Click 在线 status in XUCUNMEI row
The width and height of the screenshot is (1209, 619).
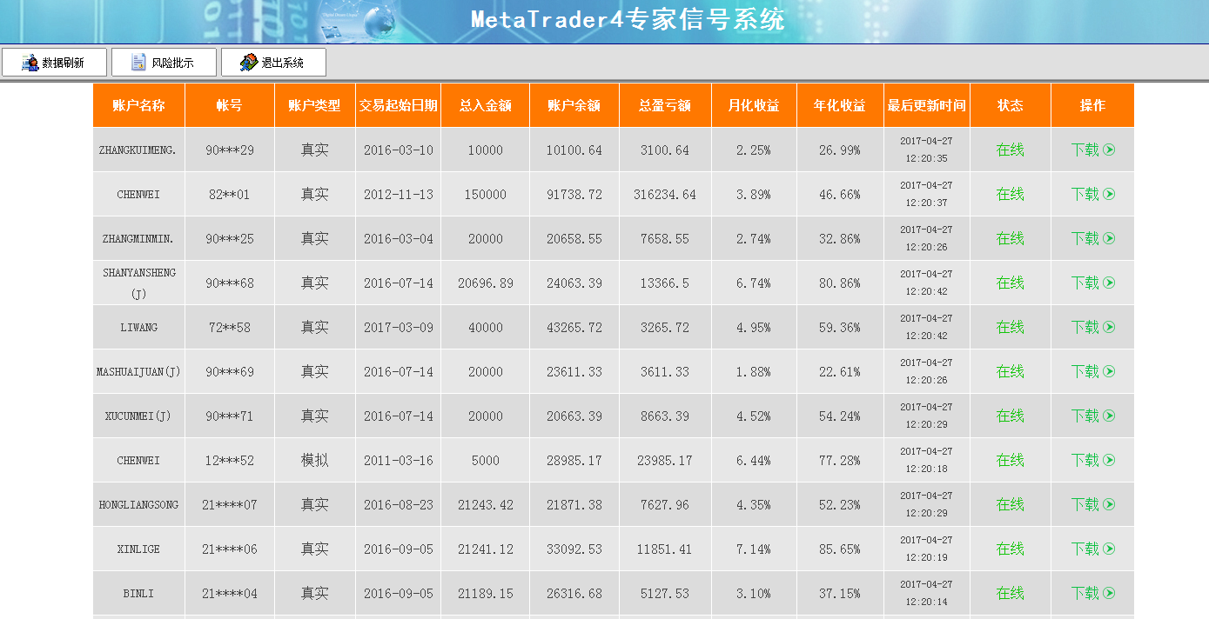[1011, 416]
